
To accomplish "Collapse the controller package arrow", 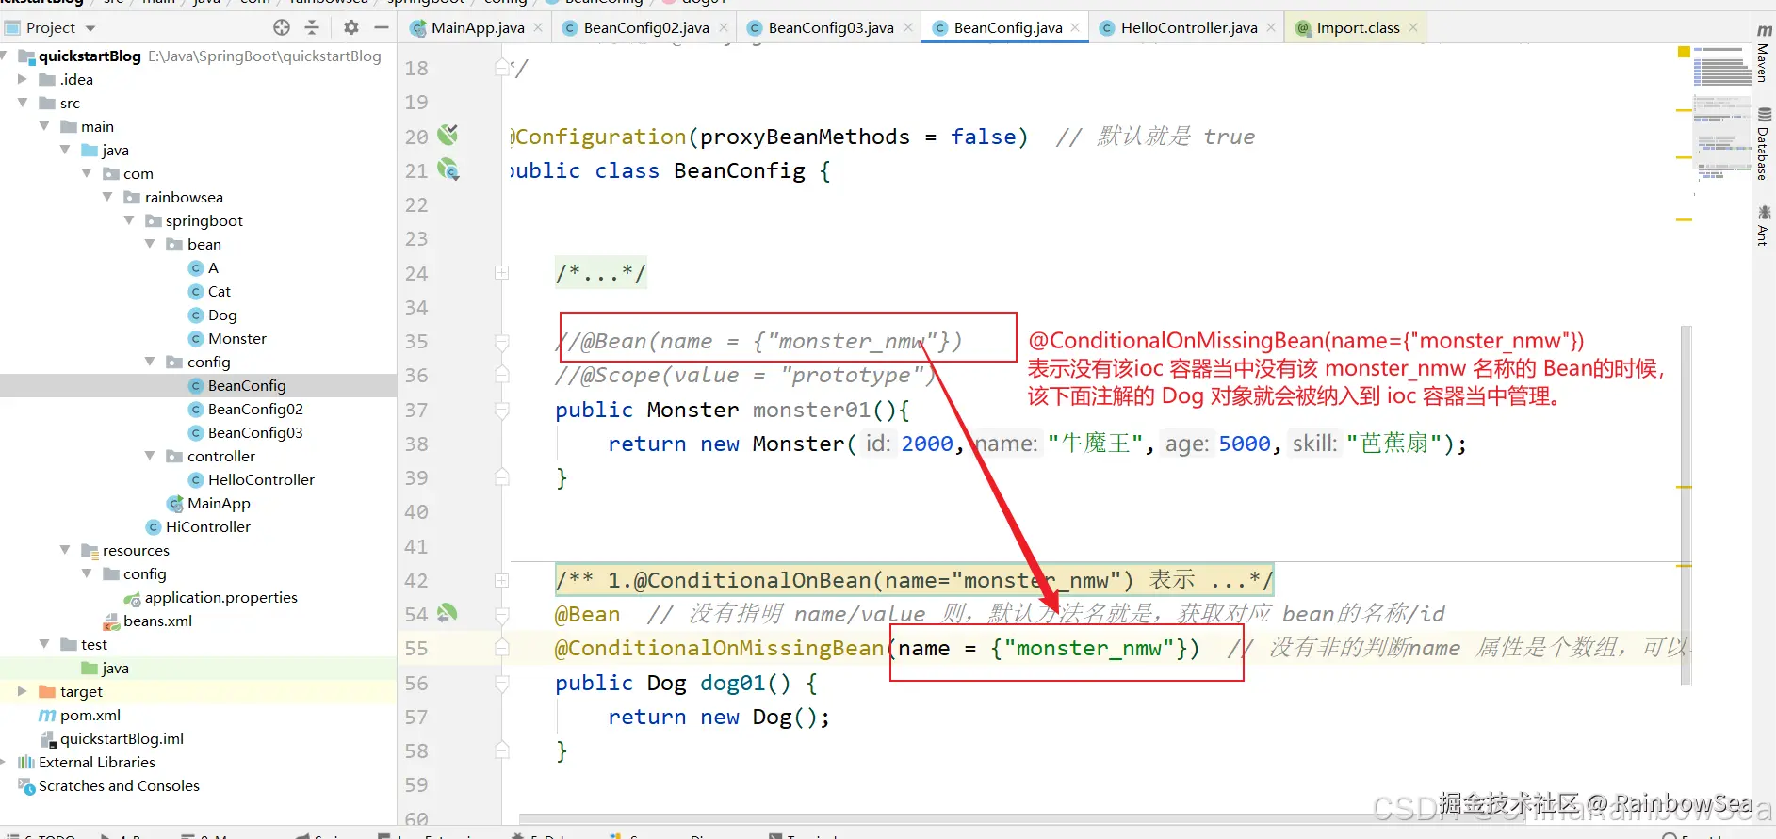I will [x=150, y=456].
